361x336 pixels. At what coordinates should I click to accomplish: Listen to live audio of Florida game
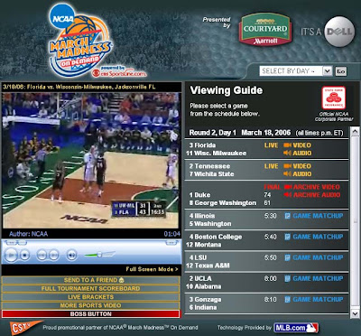pos(297,154)
